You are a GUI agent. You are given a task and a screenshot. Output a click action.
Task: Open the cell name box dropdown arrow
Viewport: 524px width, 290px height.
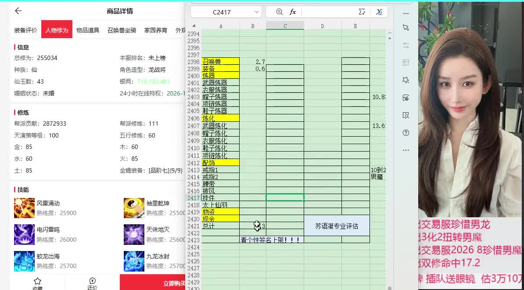point(256,12)
